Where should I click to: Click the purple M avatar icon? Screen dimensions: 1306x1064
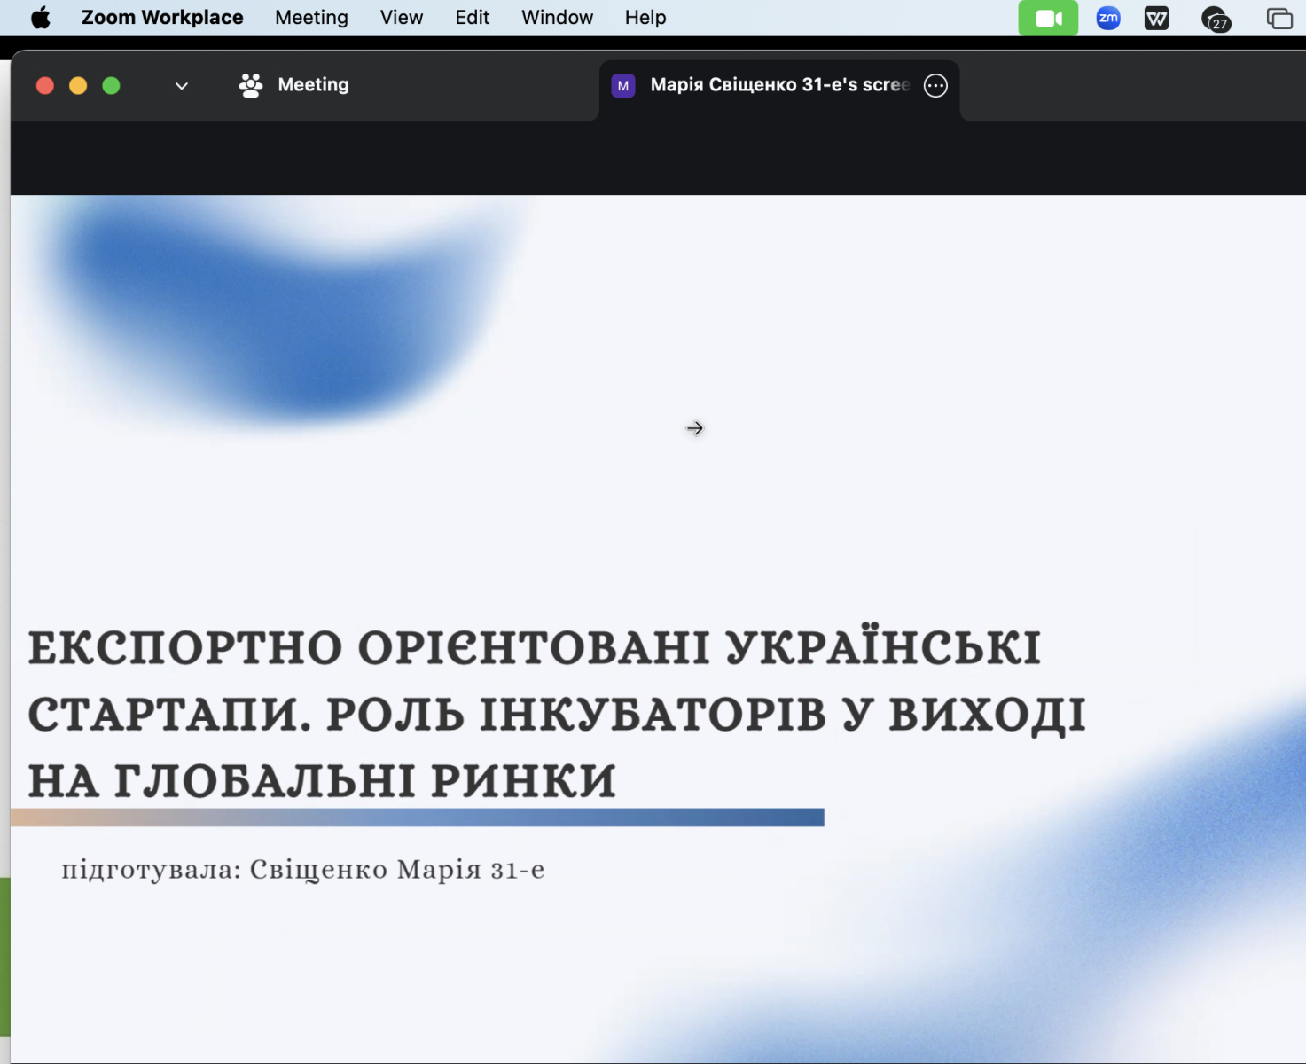[x=623, y=85]
